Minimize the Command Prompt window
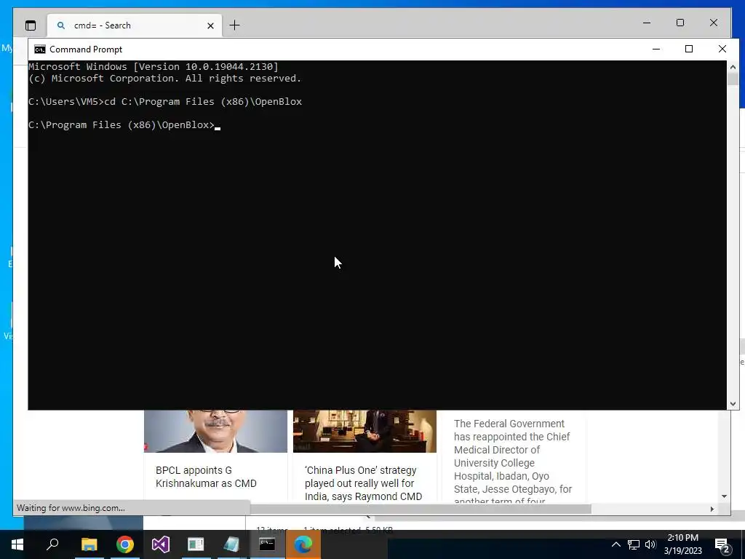This screenshot has height=559, width=745. click(x=656, y=49)
